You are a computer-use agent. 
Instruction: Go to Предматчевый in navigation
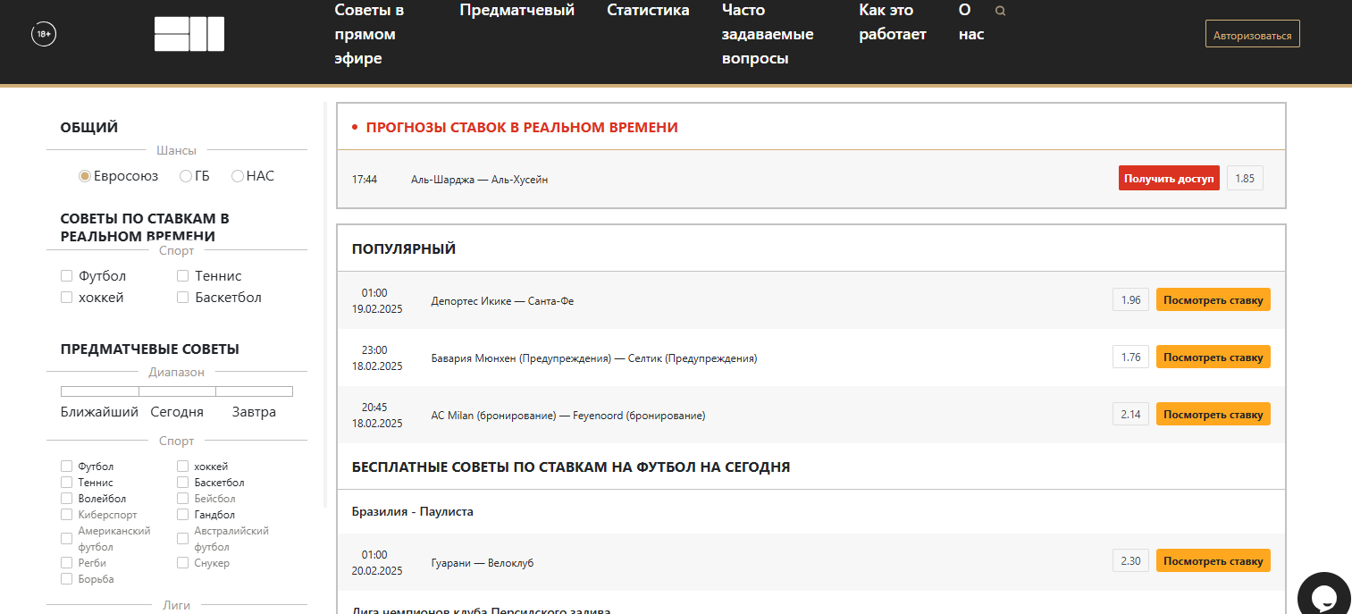click(x=516, y=11)
